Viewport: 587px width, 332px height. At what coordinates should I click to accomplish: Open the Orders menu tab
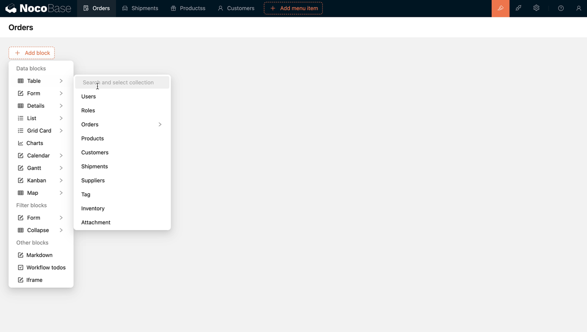pos(96,8)
